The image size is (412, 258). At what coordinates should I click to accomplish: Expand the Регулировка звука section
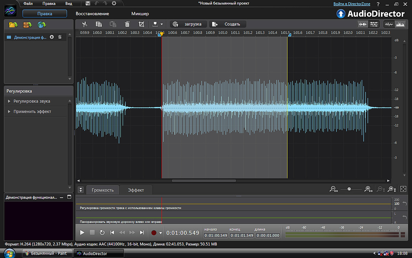coord(32,101)
